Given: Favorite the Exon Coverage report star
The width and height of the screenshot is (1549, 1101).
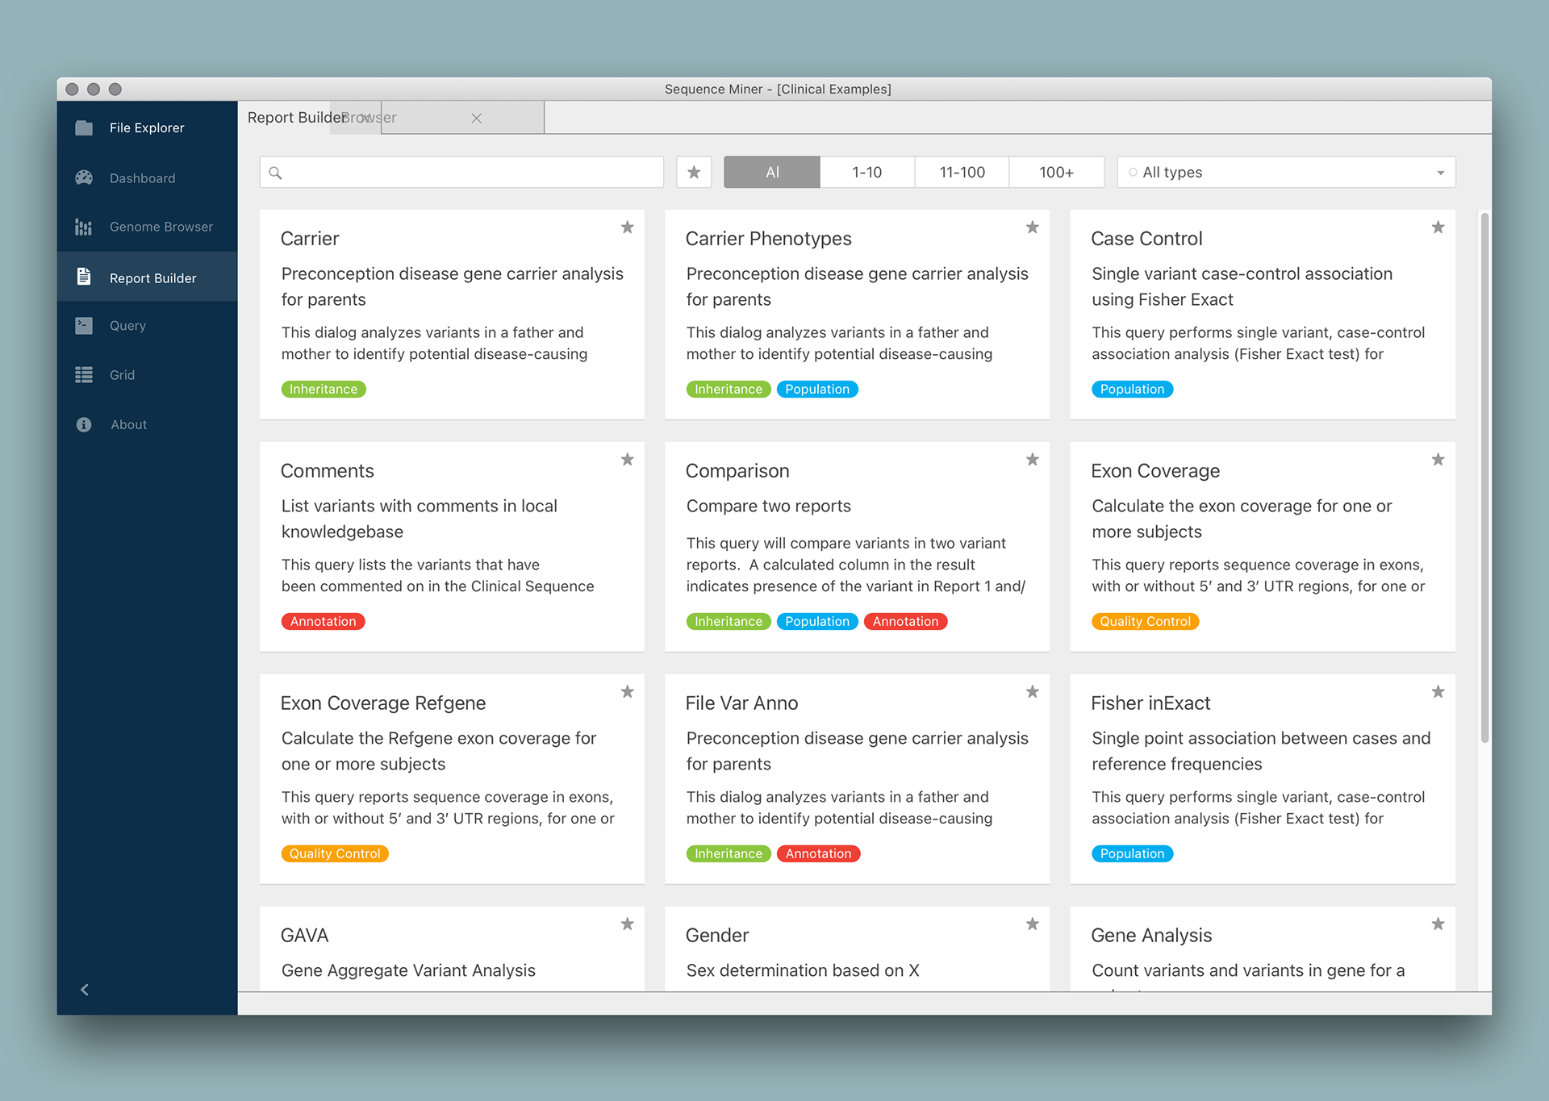Looking at the screenshot, I should pyautogui.click(x=1438, y=460).
